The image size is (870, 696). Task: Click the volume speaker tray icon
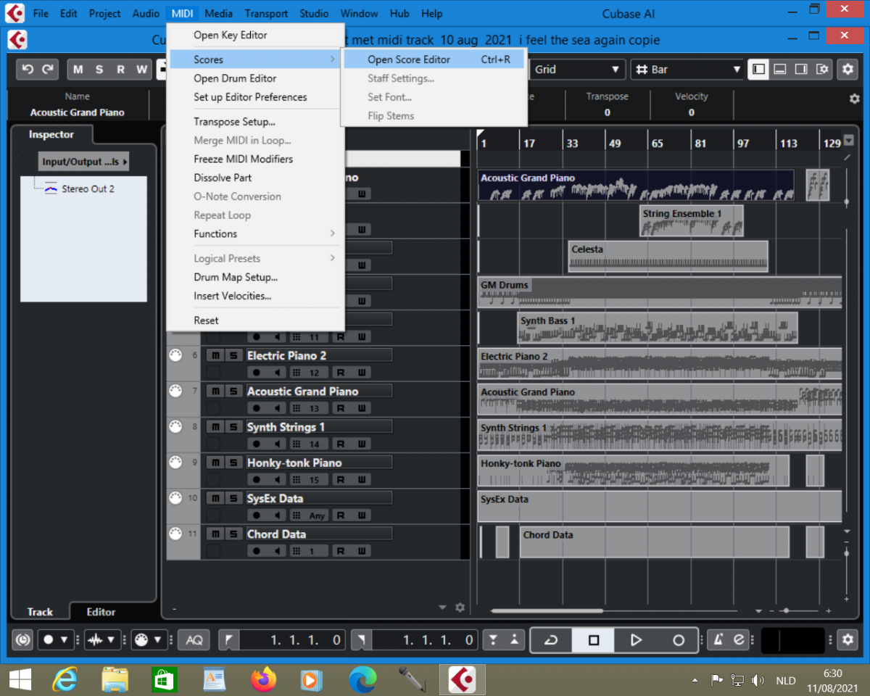coord(758,680)
